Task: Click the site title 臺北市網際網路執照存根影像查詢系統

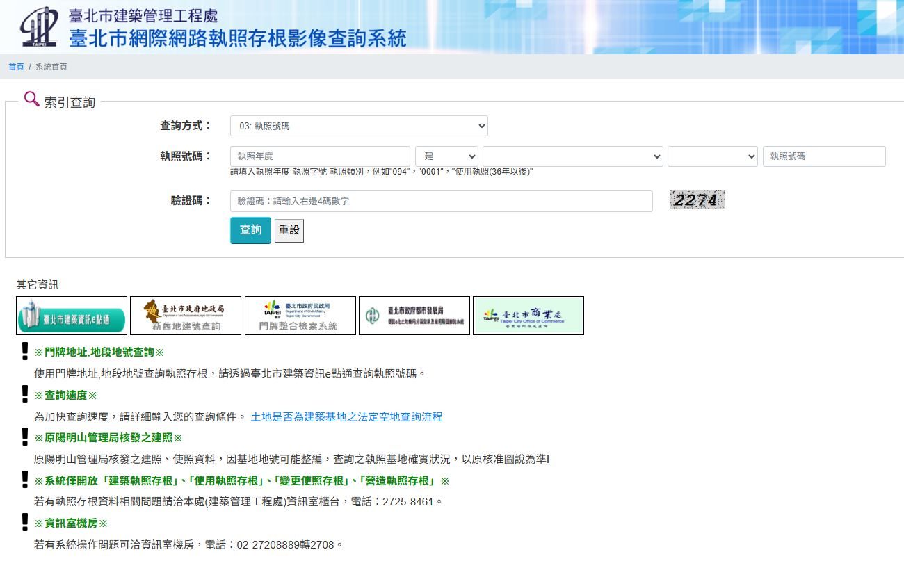Action: pyautogui.click(x=238, y=38)
